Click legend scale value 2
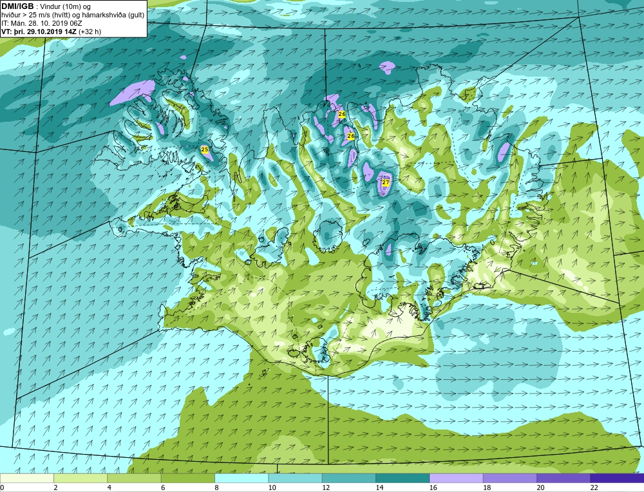The image size is (644, 492). pos(55,487)
